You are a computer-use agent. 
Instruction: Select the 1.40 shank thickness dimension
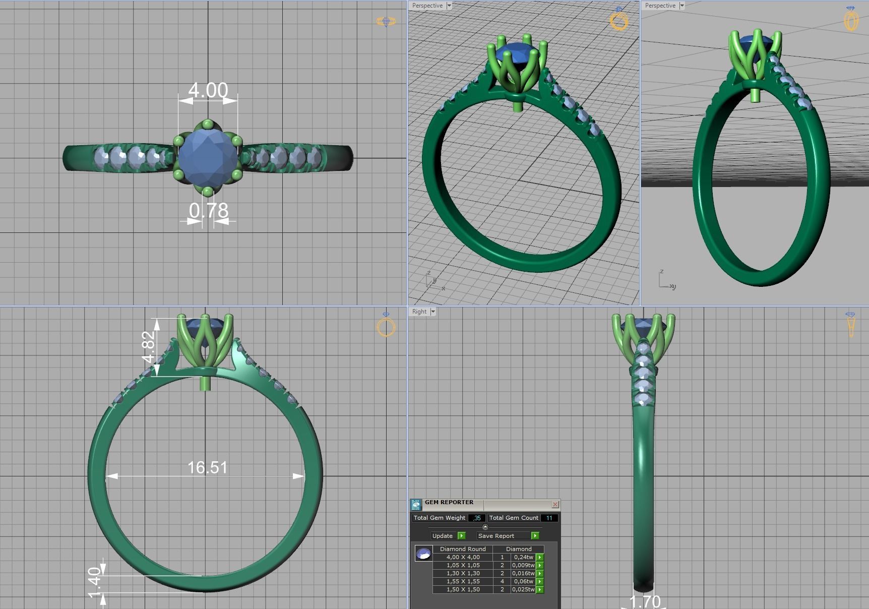coord(95,582)
